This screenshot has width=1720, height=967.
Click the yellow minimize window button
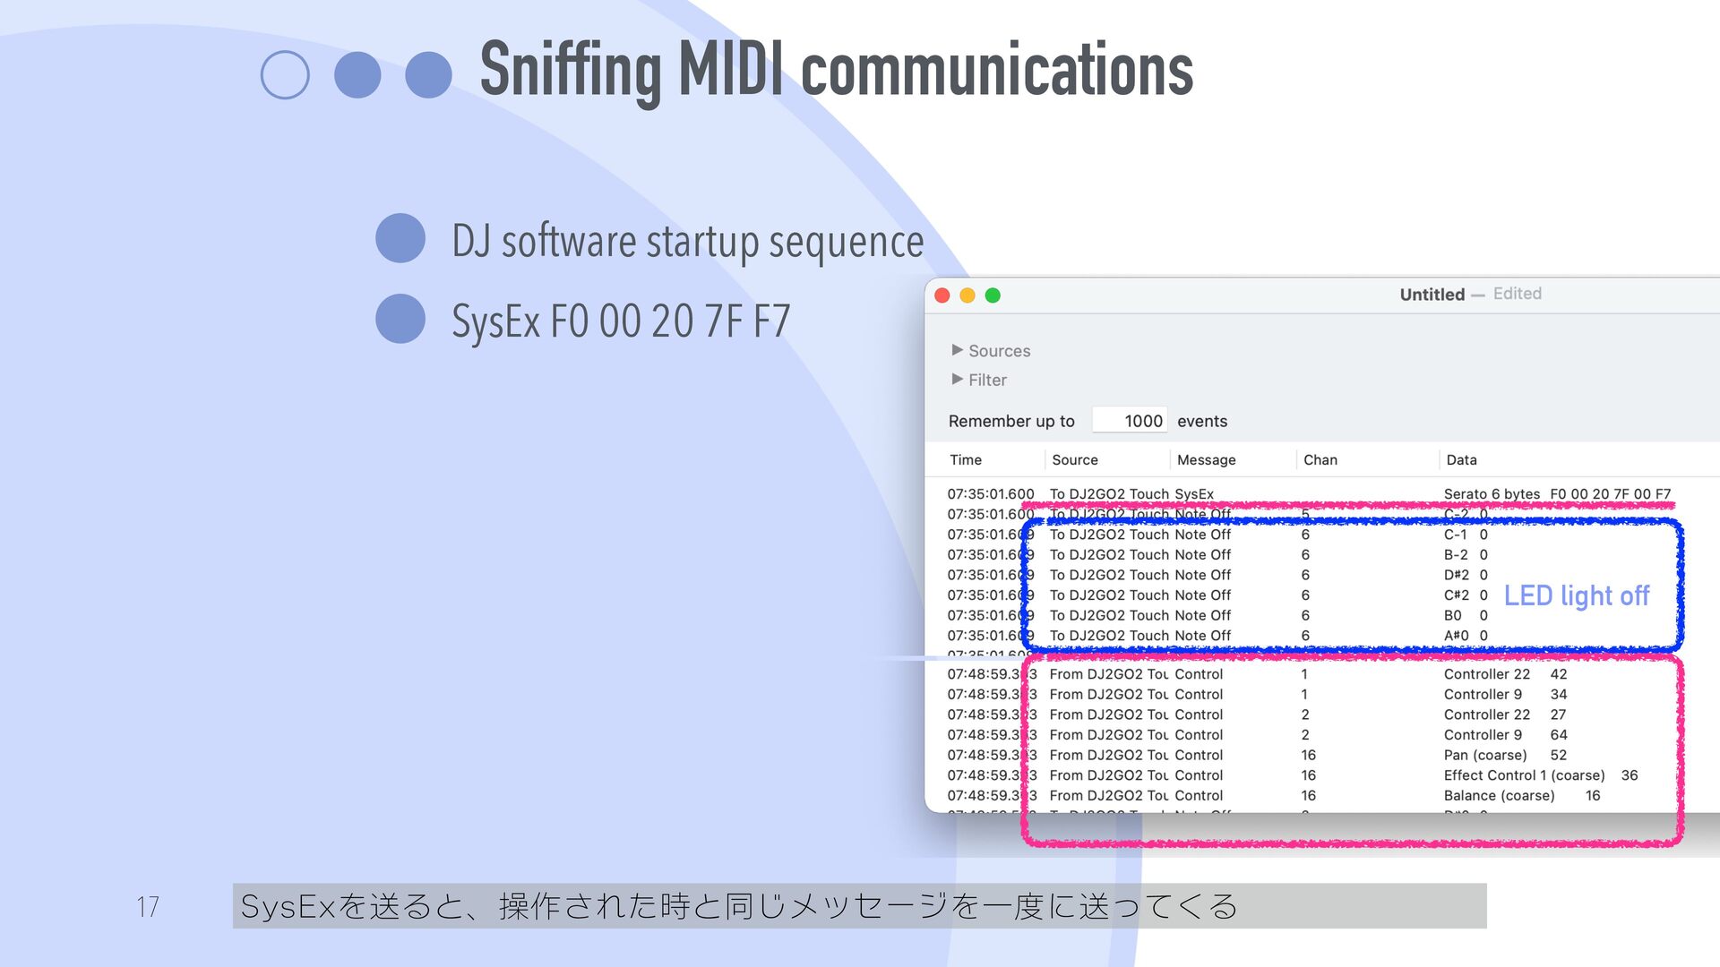967,295
